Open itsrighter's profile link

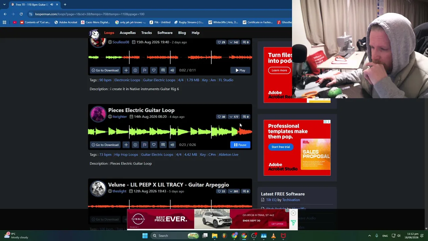click(120, 117)
